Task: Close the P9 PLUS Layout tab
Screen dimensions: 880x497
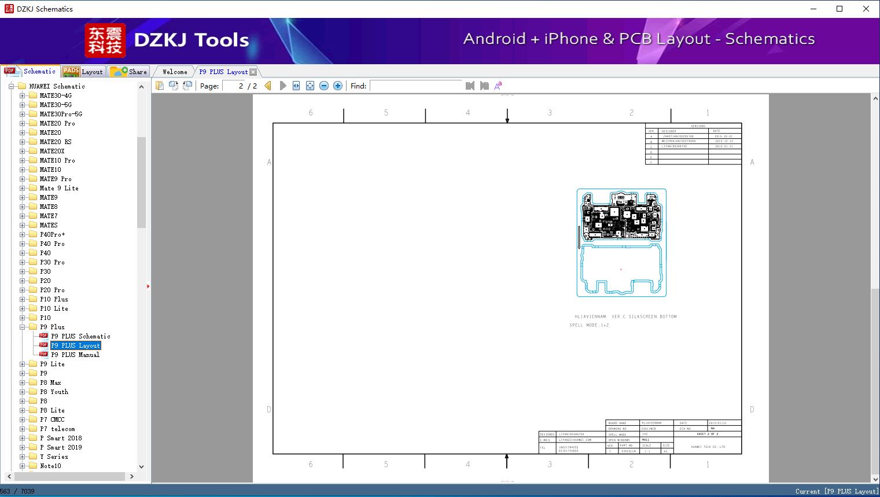Action: tap(253, 72)
